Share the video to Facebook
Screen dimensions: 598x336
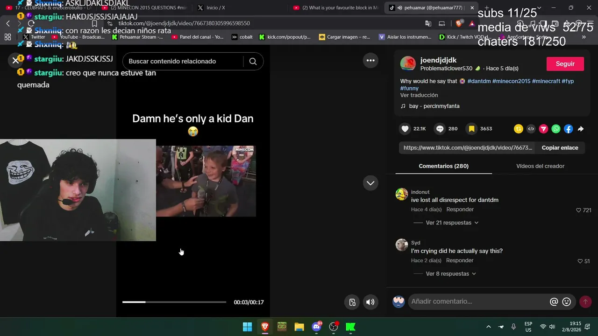coord(568,129)
